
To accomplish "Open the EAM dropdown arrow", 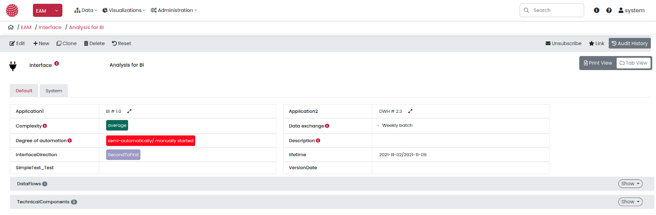I will pos(57,11).
